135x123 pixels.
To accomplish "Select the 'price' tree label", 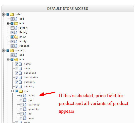I will coord(27,91).
